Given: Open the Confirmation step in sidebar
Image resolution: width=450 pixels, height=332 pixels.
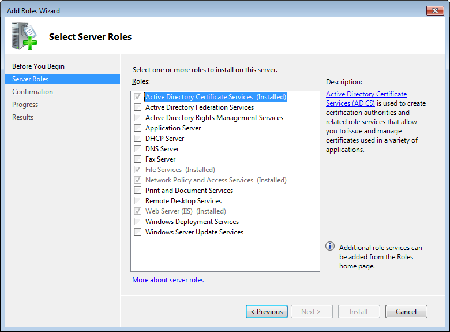Looking at the screenshot, I should tap(32, 92).
